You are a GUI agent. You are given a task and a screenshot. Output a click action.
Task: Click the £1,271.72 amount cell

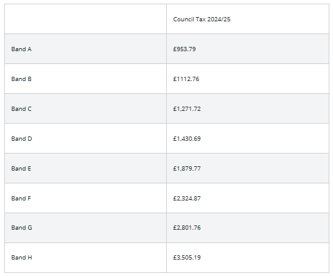(x=248, y=108)
